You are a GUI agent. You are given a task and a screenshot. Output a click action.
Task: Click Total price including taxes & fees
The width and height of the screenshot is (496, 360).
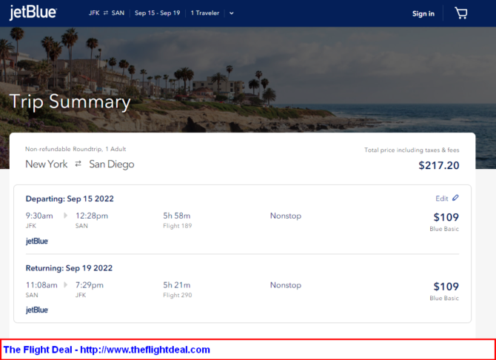click(x=412, y=150)
